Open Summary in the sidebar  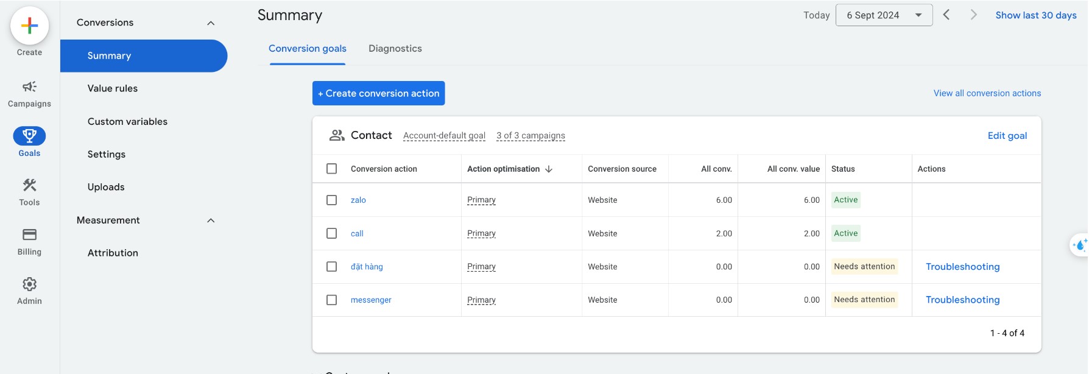click(144, 56)
